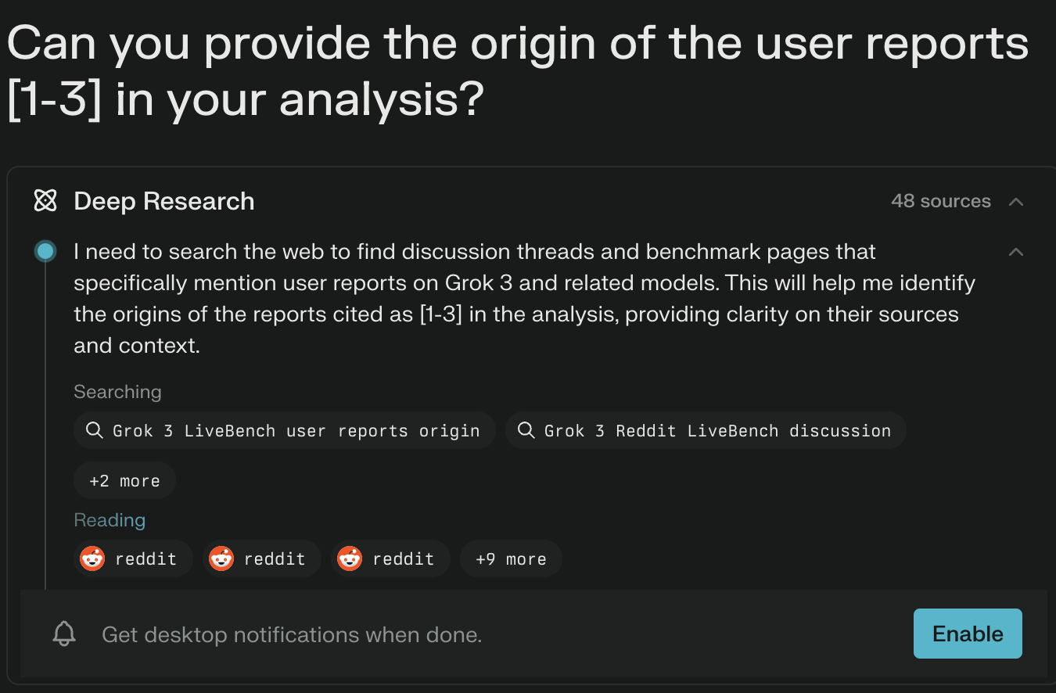
Task: Expand the '+9 more' sources chip
Action: pyautogui.click(x=511, y=558)
